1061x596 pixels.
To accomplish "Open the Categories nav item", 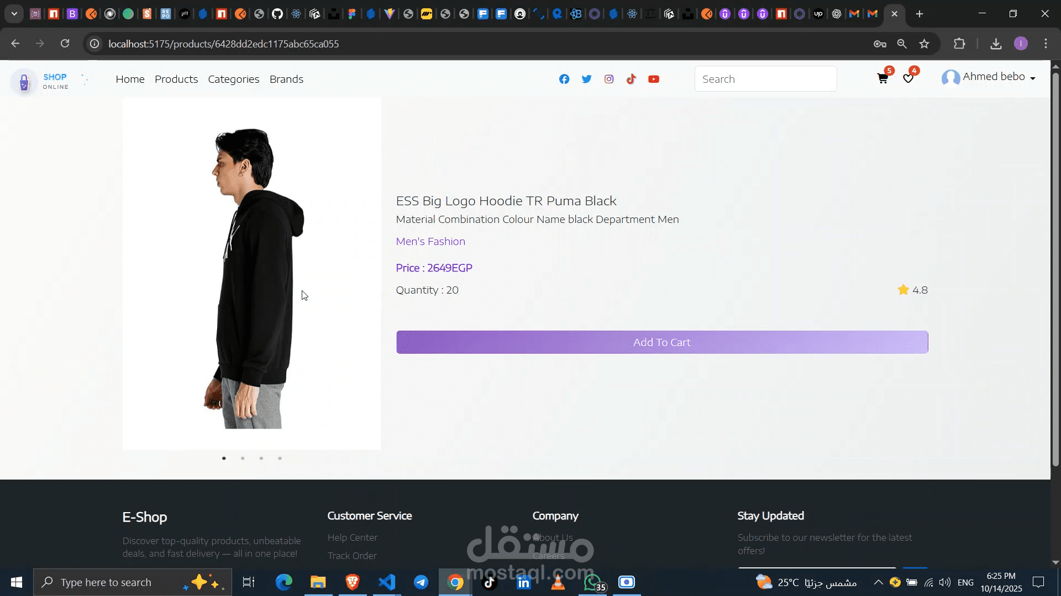I will point(233,79).
